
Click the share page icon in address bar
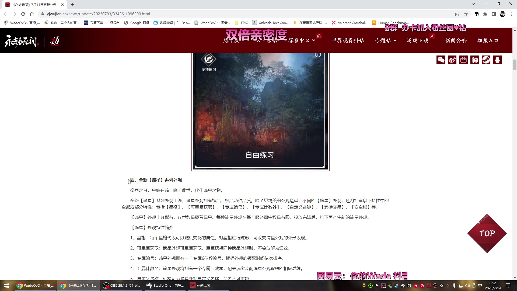(x=457, y=14)
